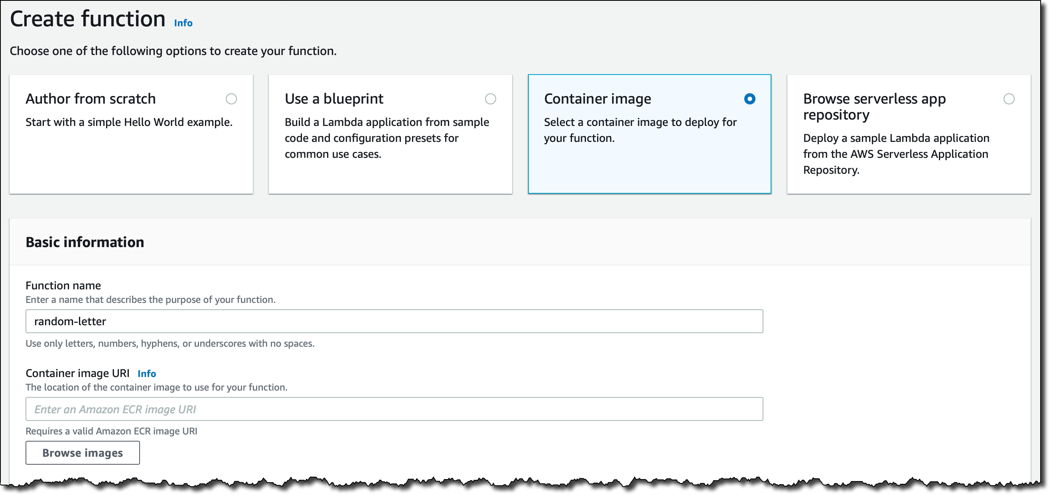Click the Browse images button
Image resolution: width=1049 pixels, height=495 pixels.
[x=82, y=453]
